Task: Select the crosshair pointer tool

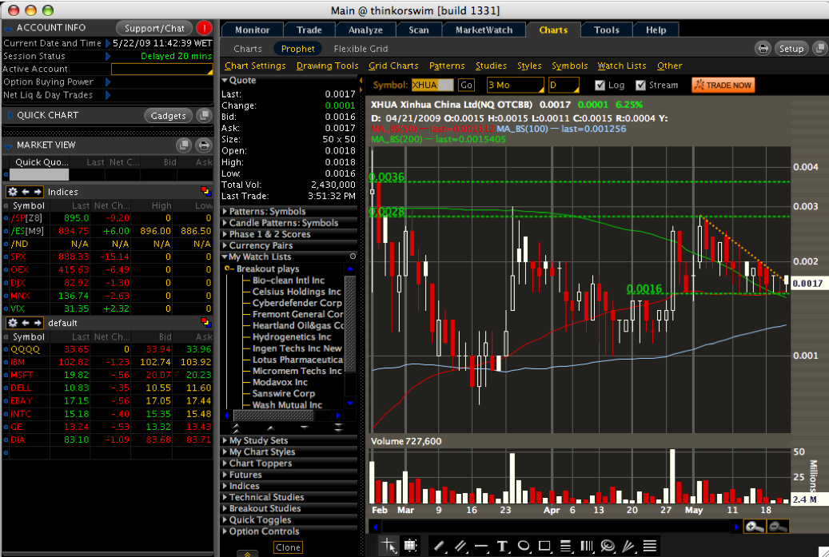Action: 389,546
